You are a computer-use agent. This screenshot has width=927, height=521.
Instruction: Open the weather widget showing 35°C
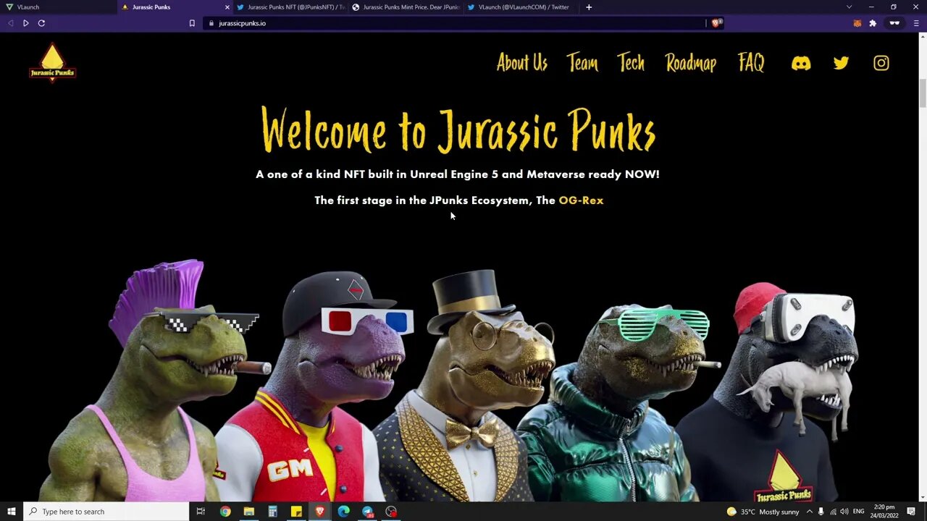click(x=763, y=512)
